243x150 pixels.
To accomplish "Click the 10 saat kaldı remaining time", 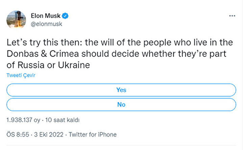I will point(62,120).
